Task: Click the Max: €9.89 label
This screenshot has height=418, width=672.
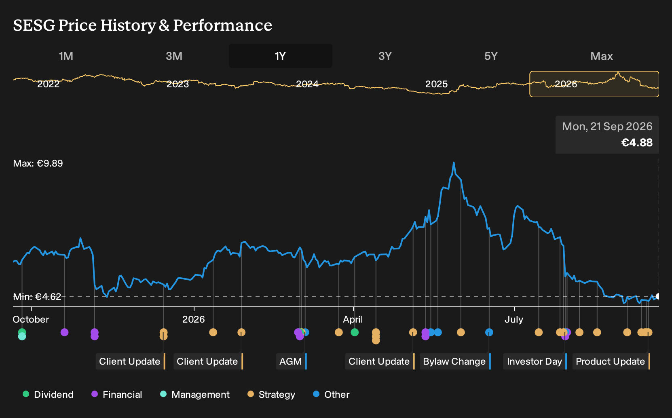Action: [x=38, y=163]
